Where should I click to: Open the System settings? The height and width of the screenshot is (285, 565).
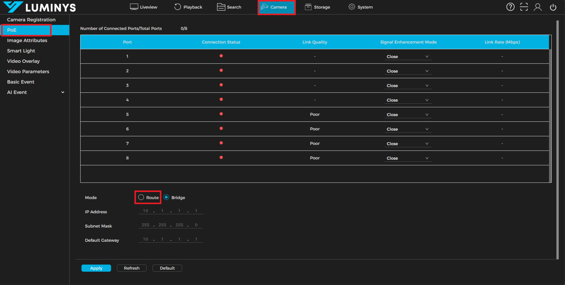(x=360, y=7)
